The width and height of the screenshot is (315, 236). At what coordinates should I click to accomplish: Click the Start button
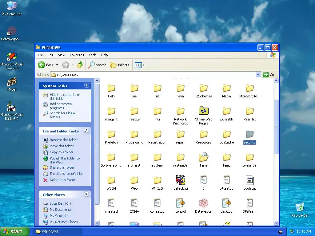(14, 231)
